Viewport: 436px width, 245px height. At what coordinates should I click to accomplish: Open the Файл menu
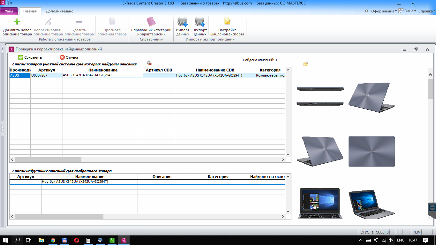(9, 11)
